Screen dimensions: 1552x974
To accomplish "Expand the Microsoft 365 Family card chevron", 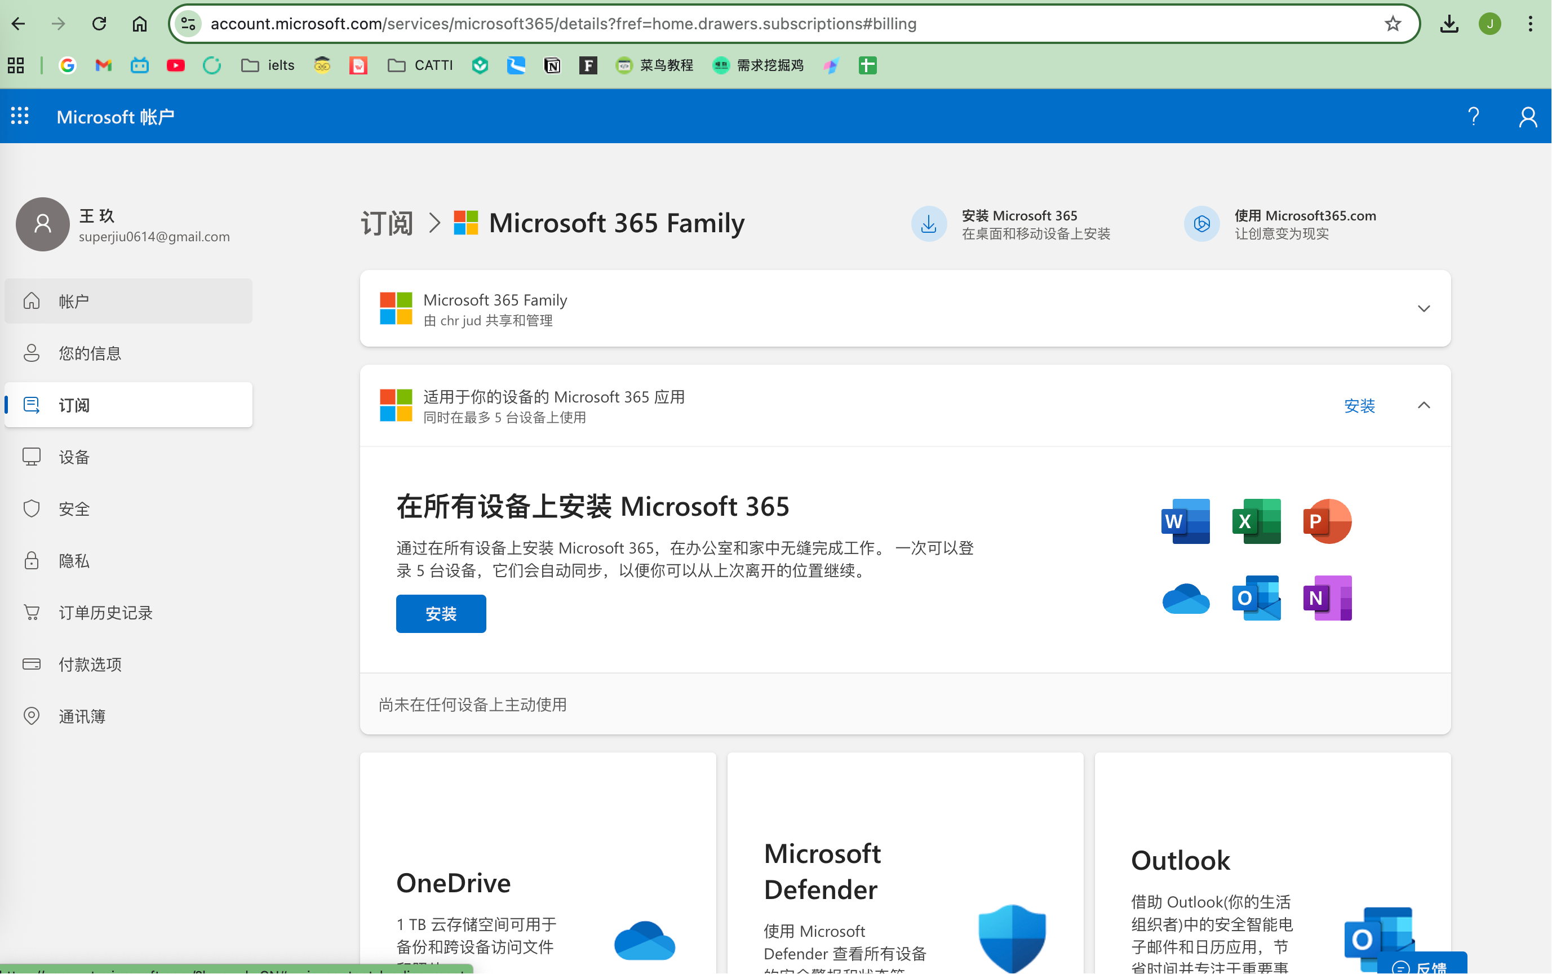I will 1424,308.
